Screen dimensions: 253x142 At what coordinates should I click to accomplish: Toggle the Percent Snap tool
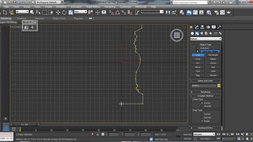coord(124,12)
